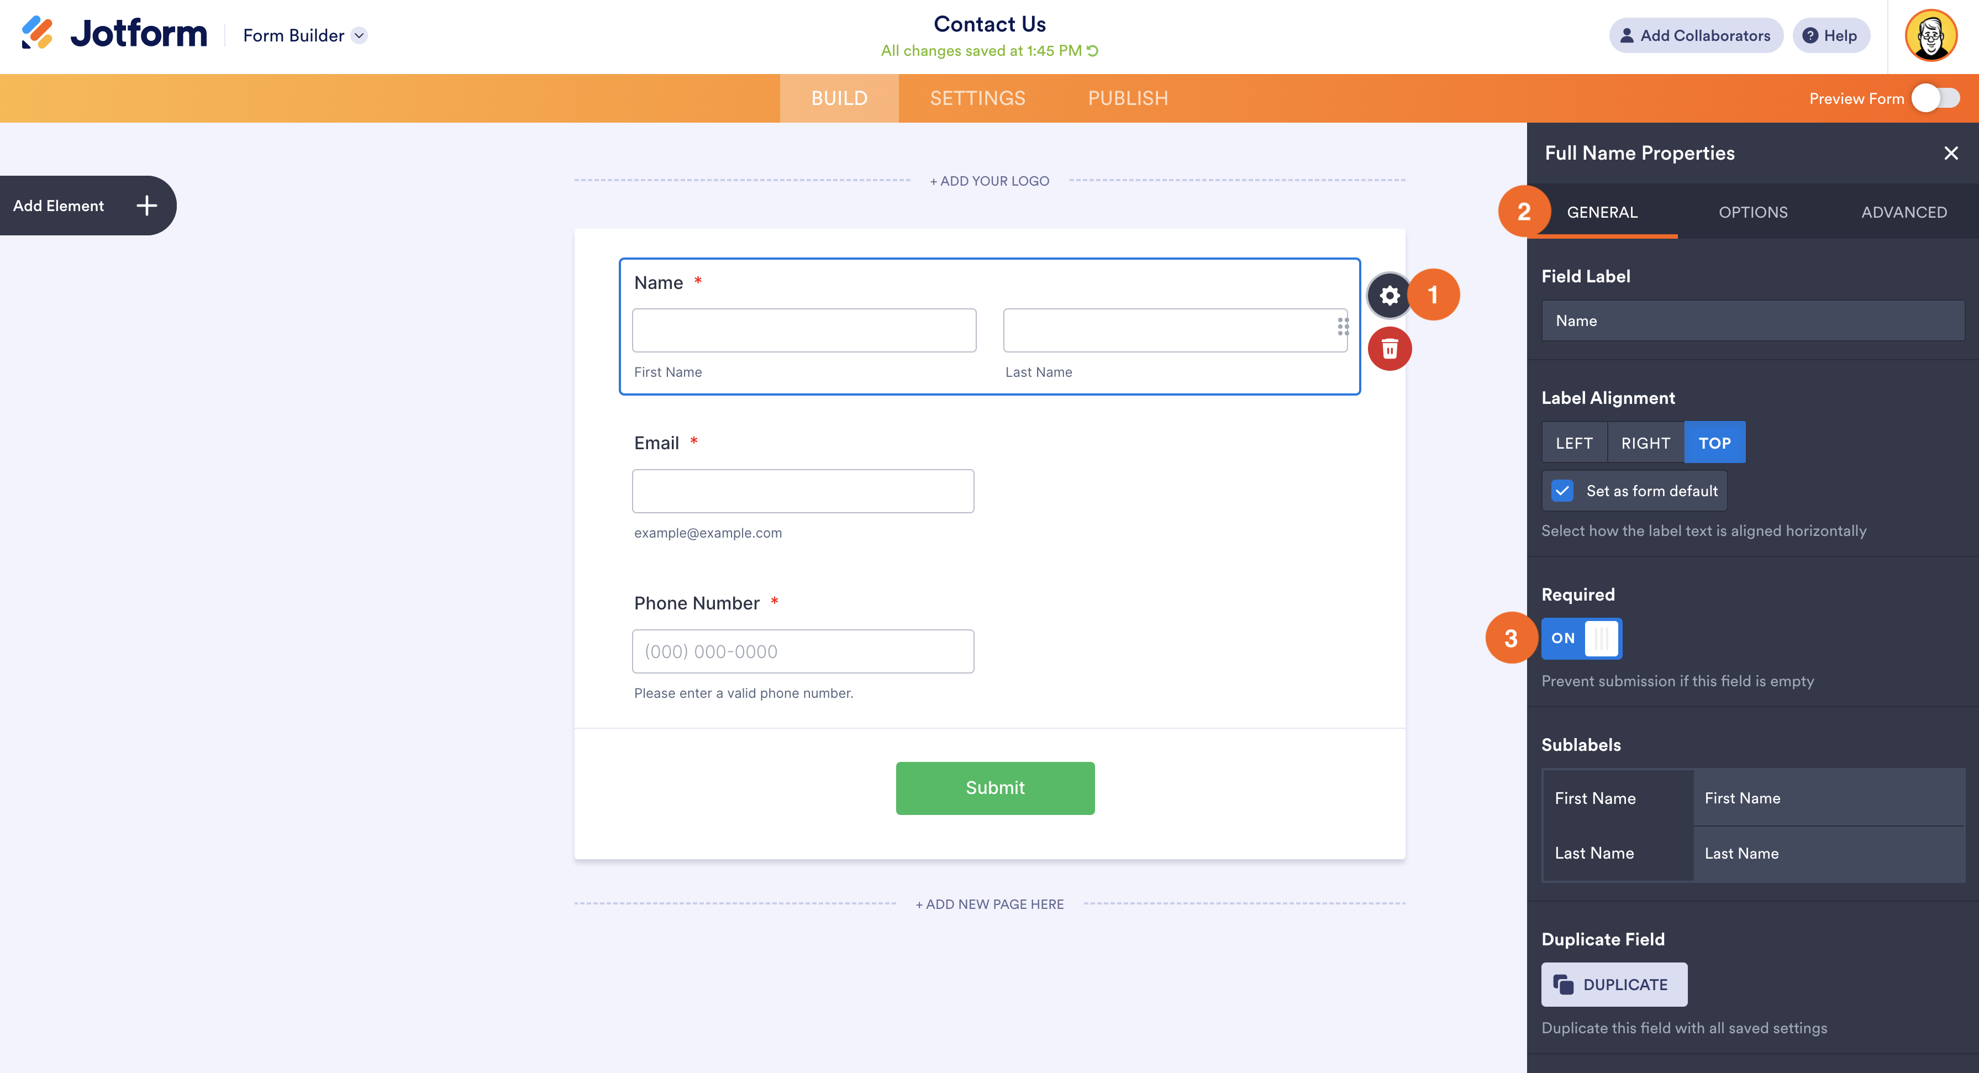Switch to the OPTIONS tab

click(1752, 212)
